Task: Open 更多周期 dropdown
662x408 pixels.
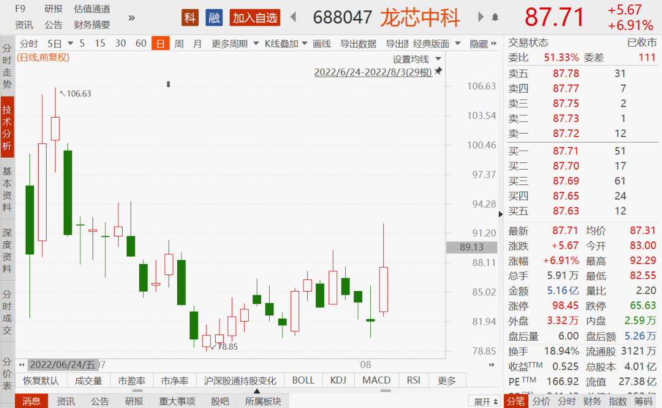Action: 235,43
